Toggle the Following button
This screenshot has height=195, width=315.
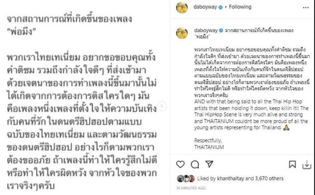tap(240, 7)
